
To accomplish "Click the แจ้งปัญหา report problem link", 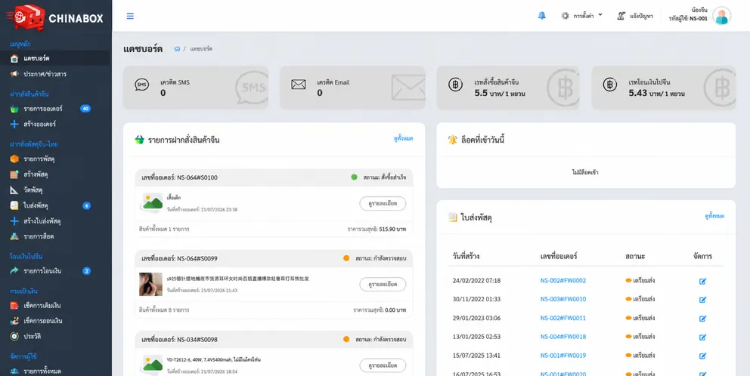I will (x=635, y=16).
